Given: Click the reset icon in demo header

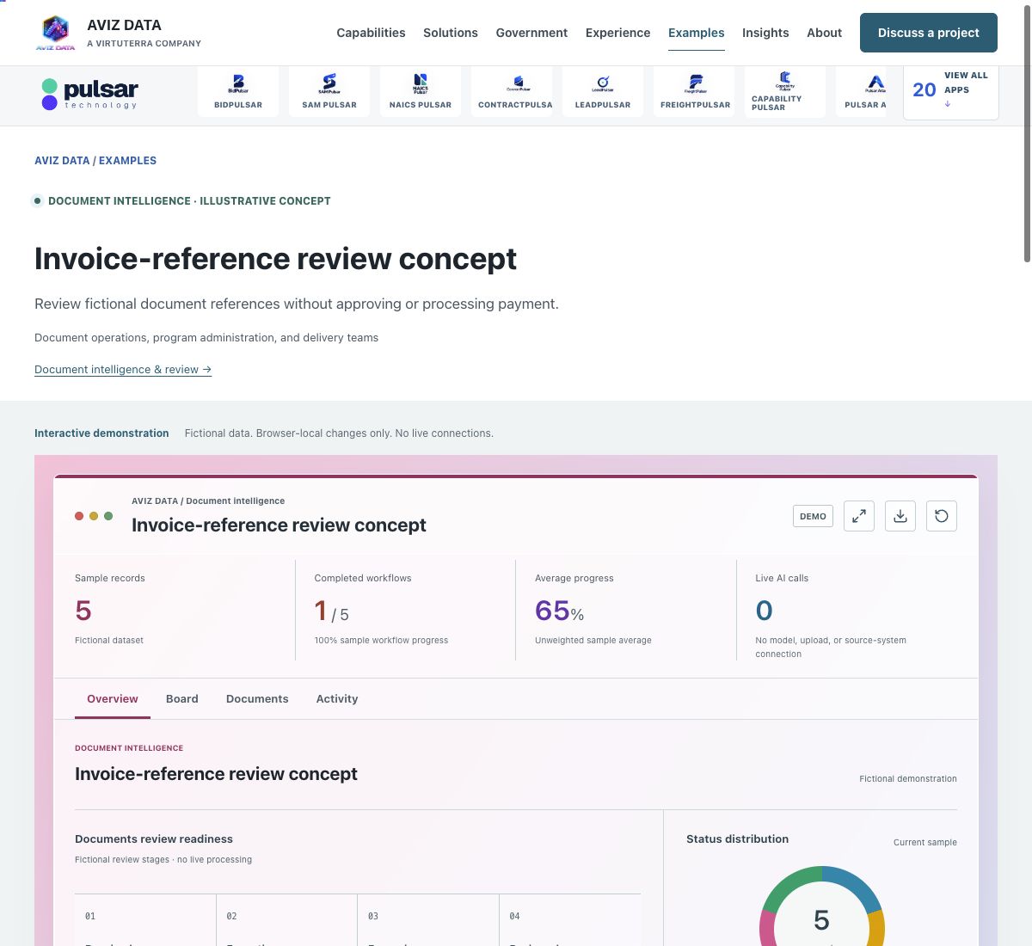Looking at the screenshot, I should [942, 516].
